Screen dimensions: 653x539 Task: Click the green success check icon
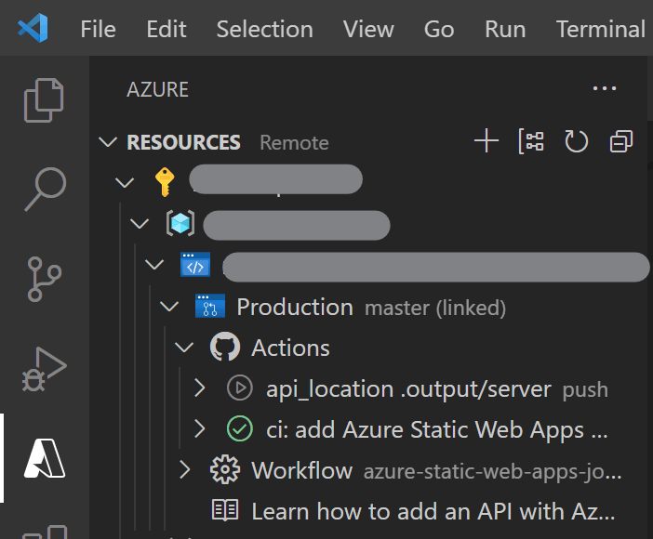click(x=240, y=428)
